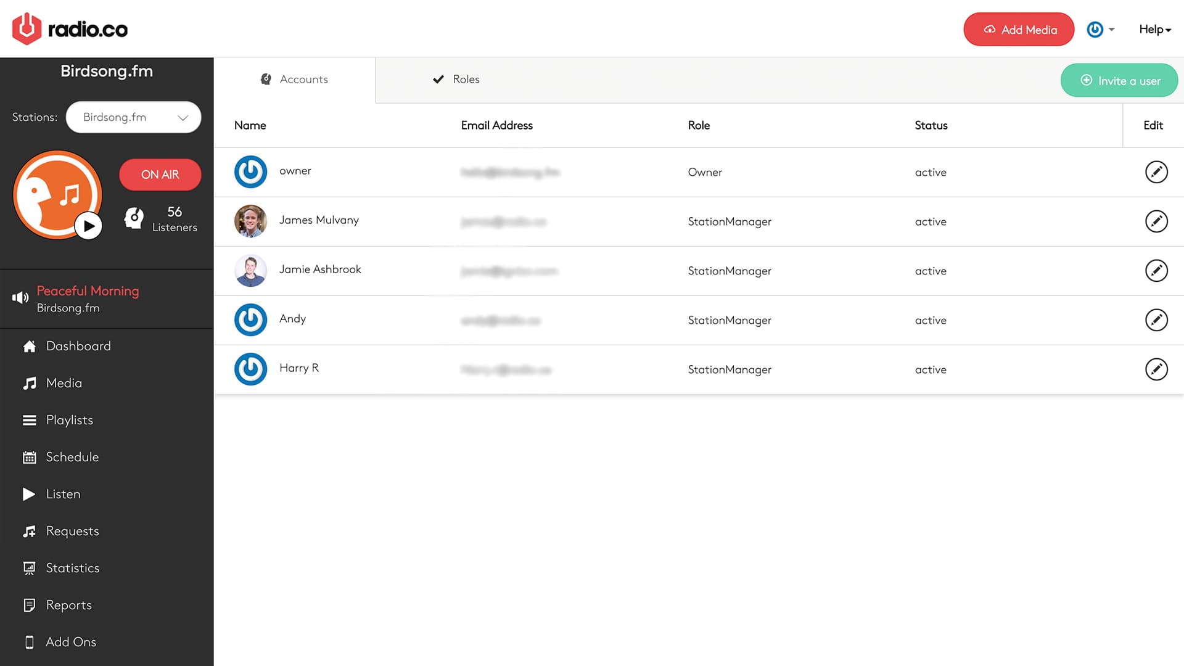
Task: Edit Jamie Ashbrook's account
Action: tap(1156, 271)
